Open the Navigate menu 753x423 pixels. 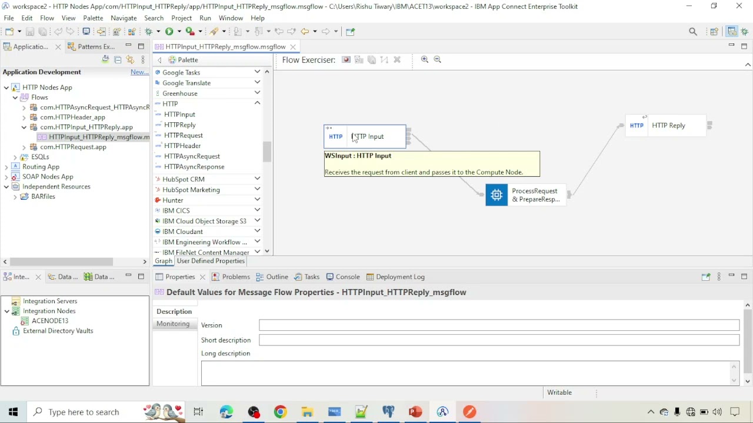click(x=124, y=18)
